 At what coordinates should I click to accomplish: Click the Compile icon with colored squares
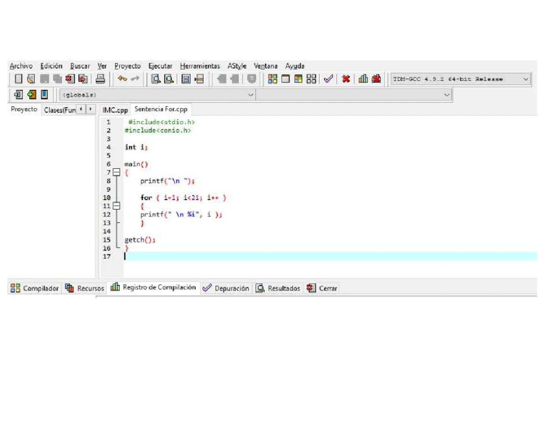tap(272, 79)
